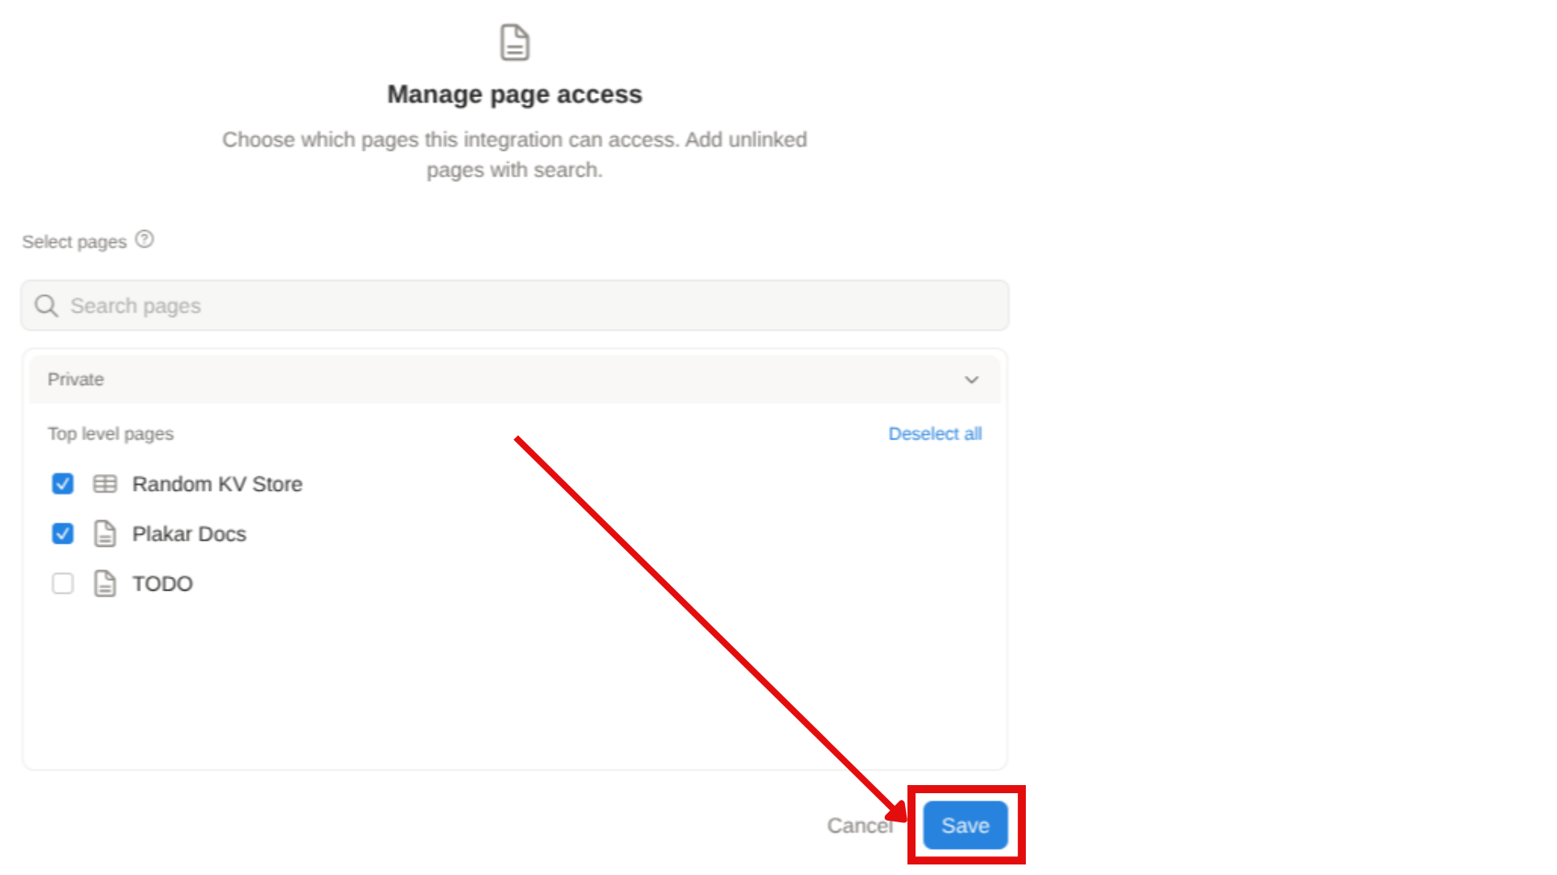This screenshot has width=1557, height=875.
Task: Collapse the Private section chevron
Action: [971, 379]
